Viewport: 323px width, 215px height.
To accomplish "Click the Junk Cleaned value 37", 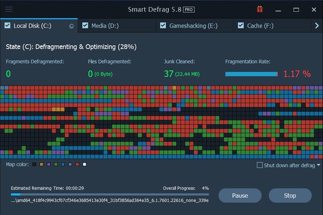I will tap(168, 74).
